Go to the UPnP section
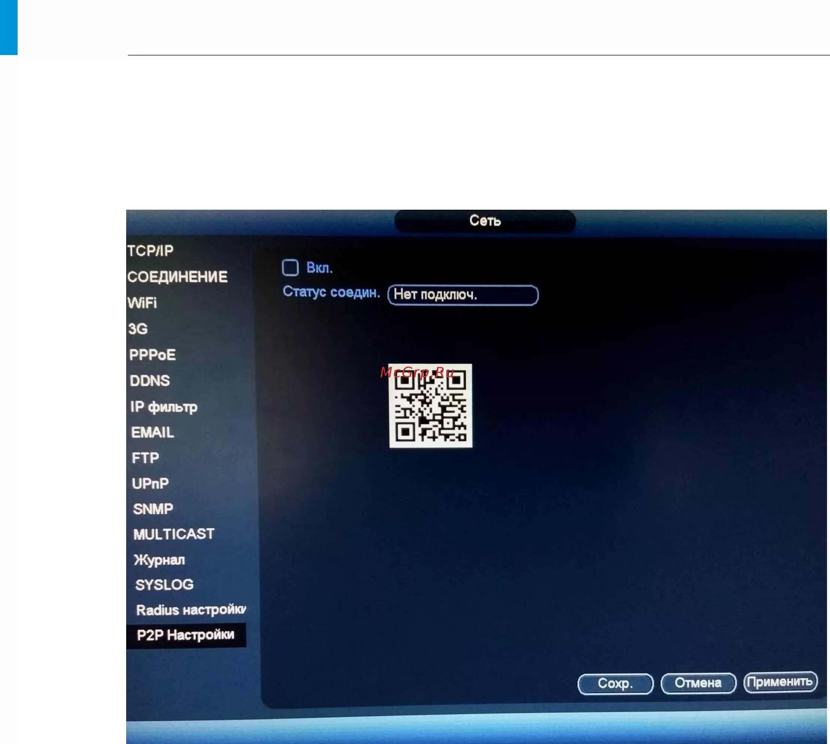 coord(151,484)
